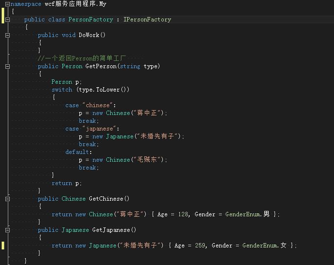Click the Age value 259
334x265 pixels.
[x=200, y=246]
